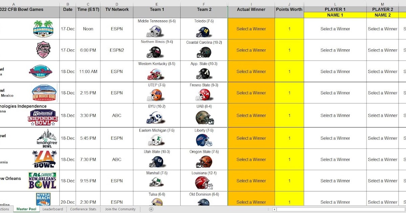Open the Conference Stats tab
The image size is (406, 213).
83,209
